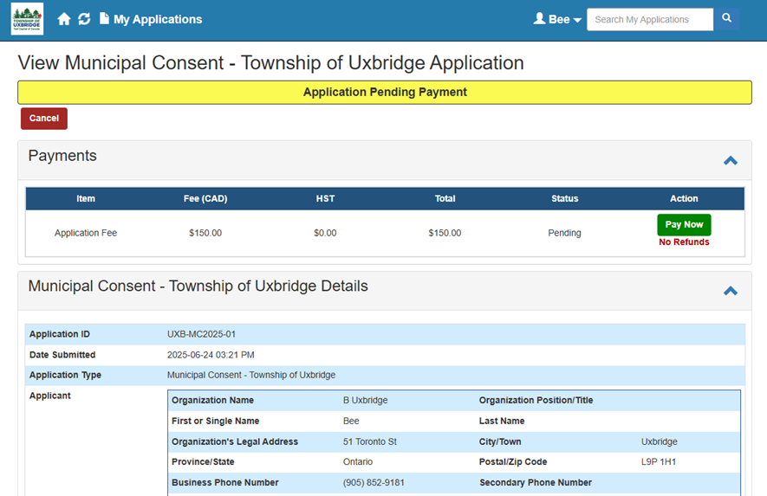
Task: Click the yellow Application Pending Payment banner
Action: tap(384, 93)
